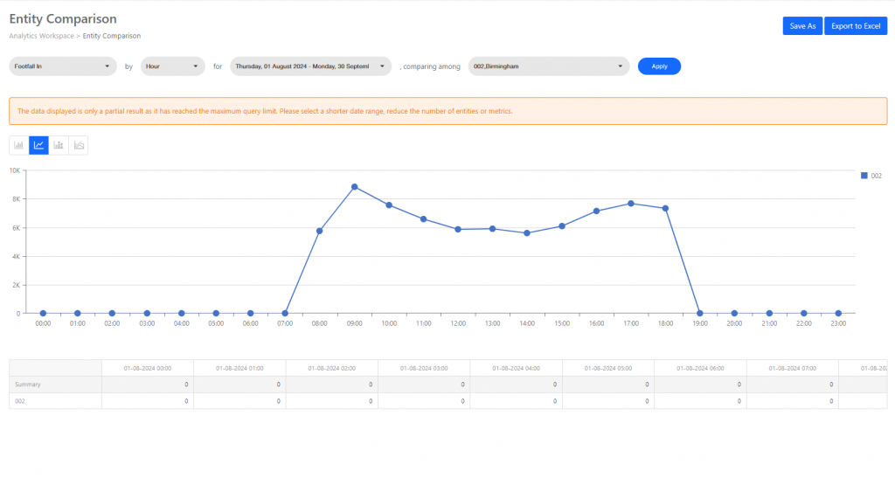Toggle the 002 series in chart legend
This screenshot has width=895, height=478.
pos(871,176)
